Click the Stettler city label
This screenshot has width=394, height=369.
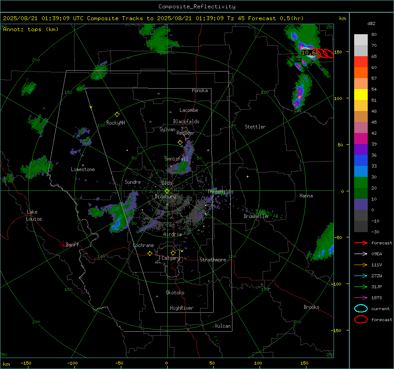pyautogui.click(x=255, y=127)
